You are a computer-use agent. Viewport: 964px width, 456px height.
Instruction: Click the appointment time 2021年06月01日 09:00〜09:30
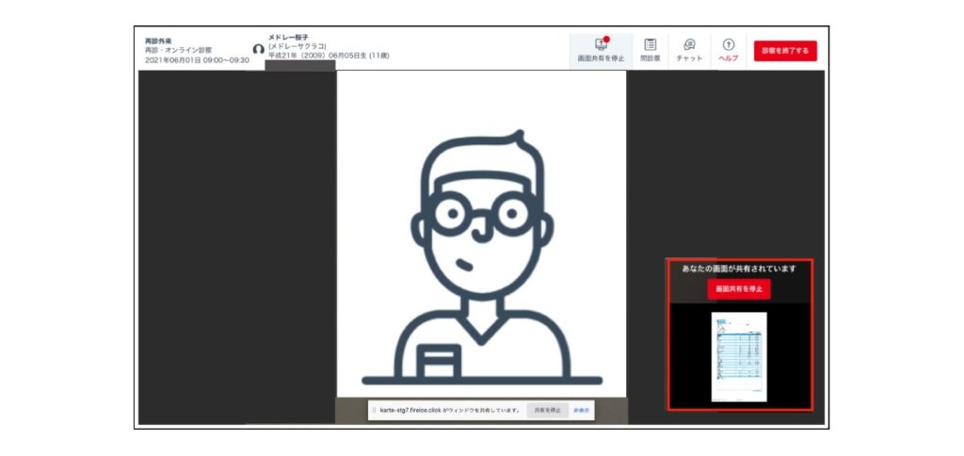click(x=197, y=59)
